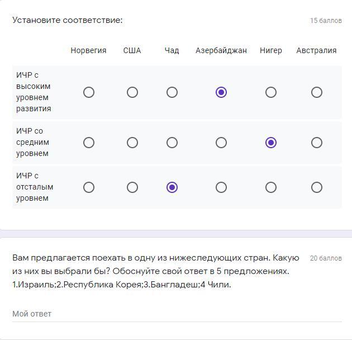
Task: Click selected Нигер radio in средним уровнем row
Action: tap(270, 143)
